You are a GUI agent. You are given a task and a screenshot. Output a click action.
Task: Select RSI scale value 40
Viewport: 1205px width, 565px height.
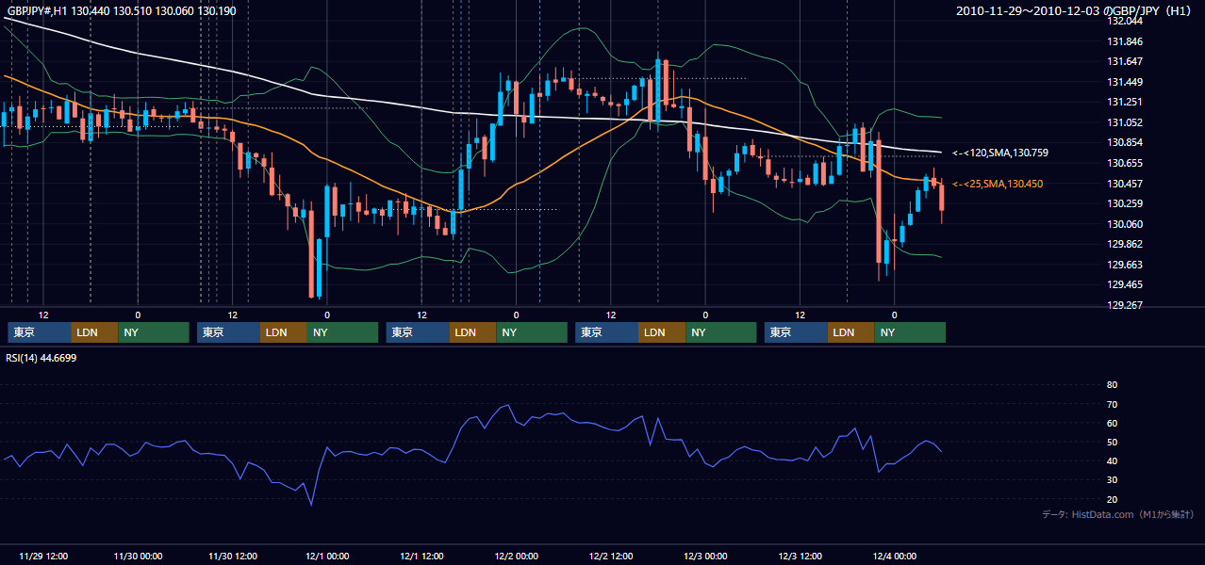point(1112,460)
